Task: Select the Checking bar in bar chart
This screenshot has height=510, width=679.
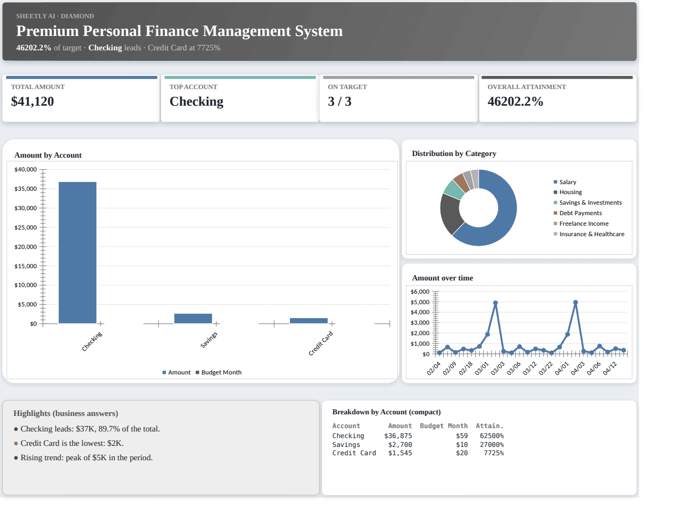Action: [77, 252]
